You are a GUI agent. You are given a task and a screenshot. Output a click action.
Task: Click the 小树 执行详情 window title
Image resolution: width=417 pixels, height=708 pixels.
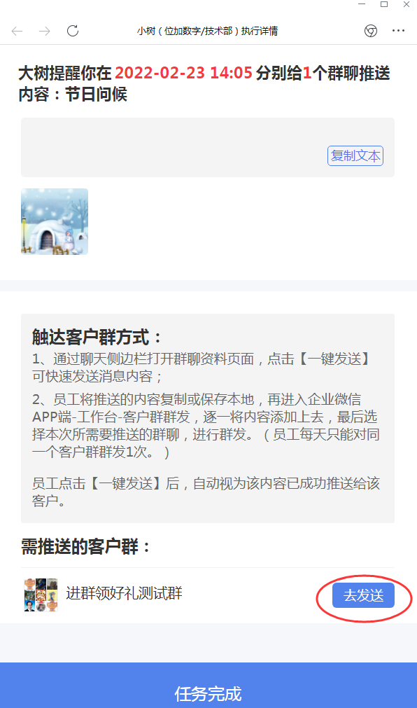click(x=208, y=31)
